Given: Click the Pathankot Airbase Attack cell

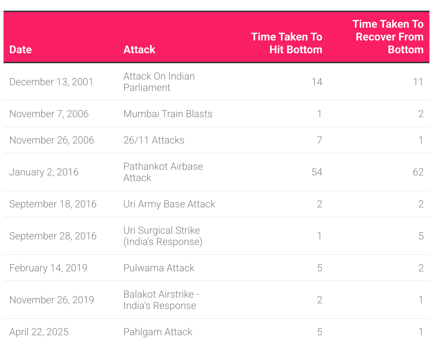Looking at the screenshot, I should point(163,172).
